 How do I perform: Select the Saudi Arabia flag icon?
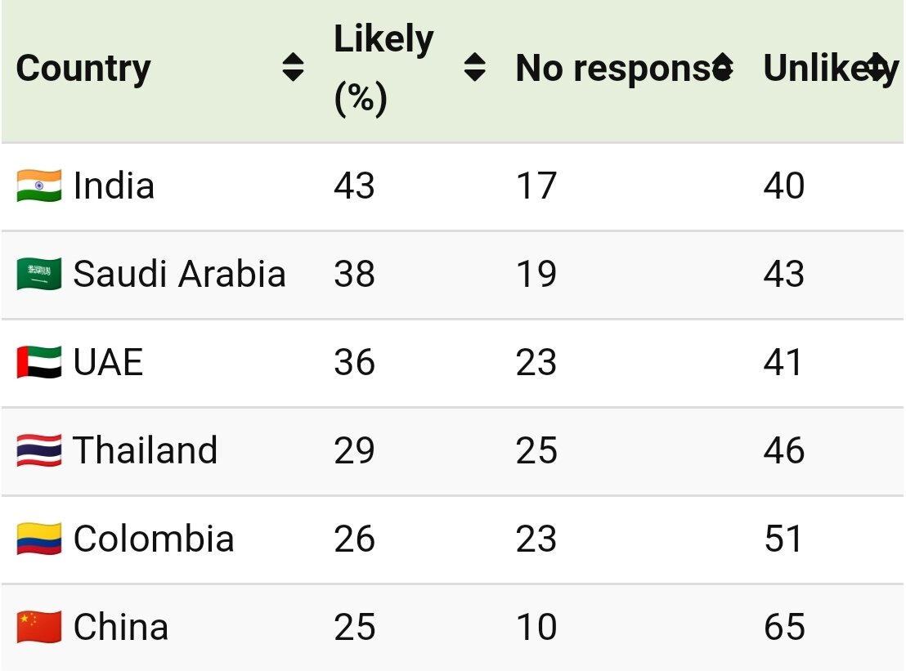point(38,274)
